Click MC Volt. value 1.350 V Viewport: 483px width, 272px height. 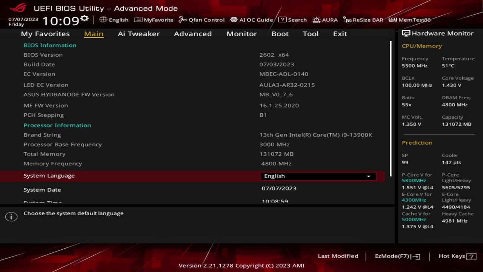tap(412, 124)
